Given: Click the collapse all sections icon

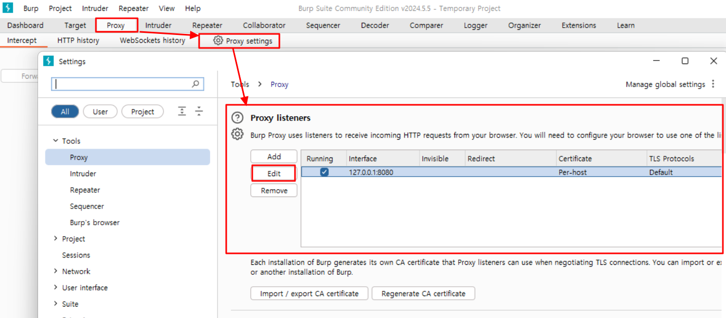Looking at the screenshot, I should [199, 111].
